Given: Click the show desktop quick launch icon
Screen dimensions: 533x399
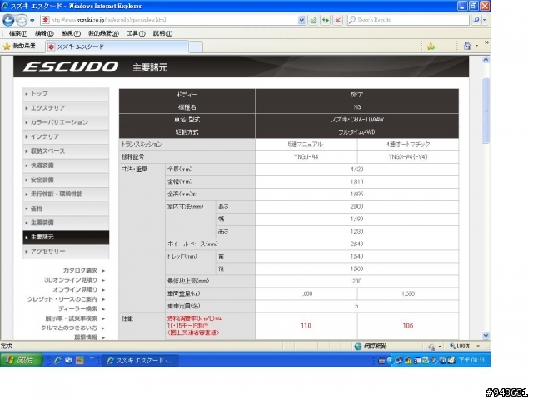Looking at the screenshot, I should [68, 360].
